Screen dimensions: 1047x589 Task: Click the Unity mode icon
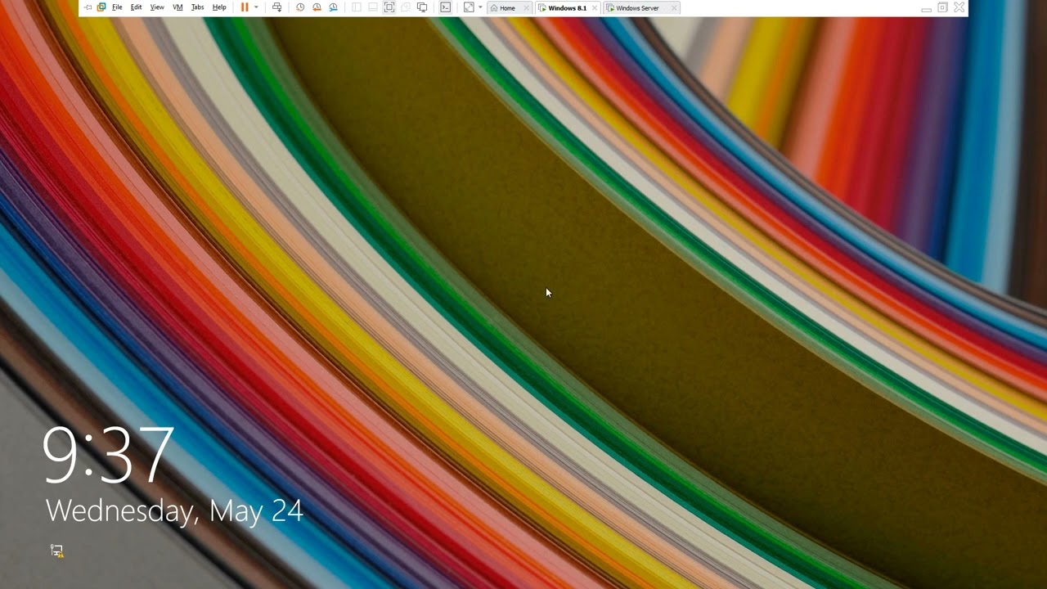pyautogui.click(x=406, y=7)
